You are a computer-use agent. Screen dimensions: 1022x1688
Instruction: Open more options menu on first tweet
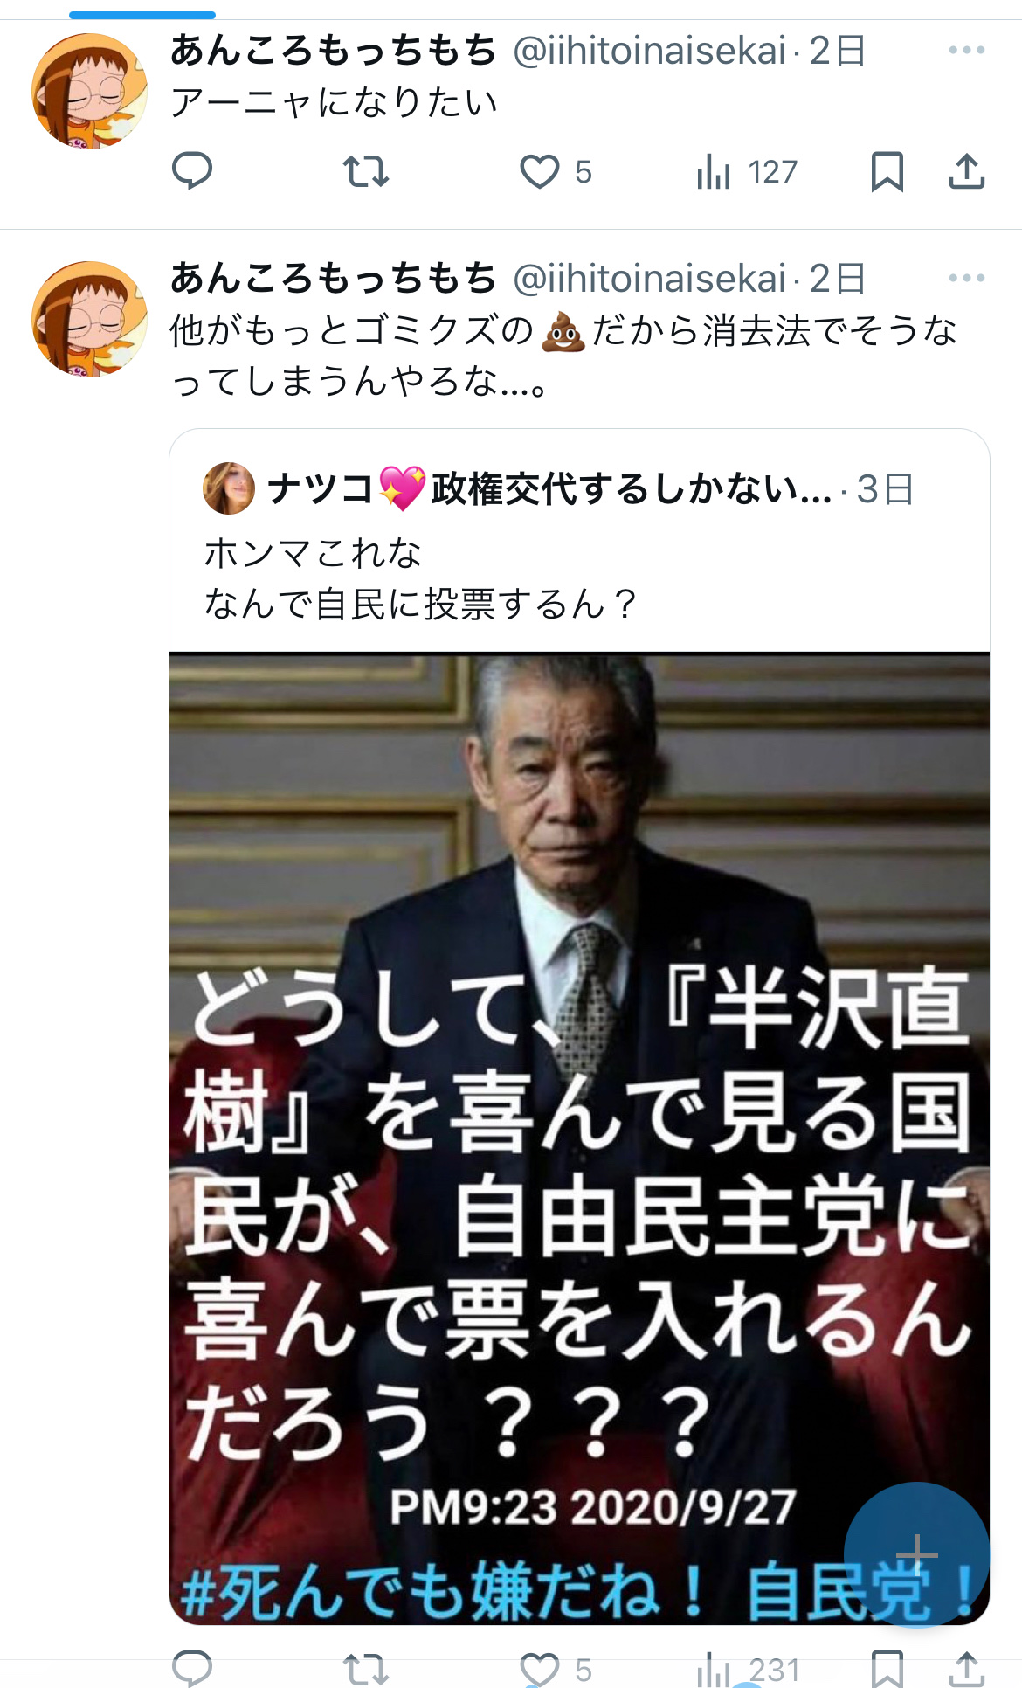point(966,51)
